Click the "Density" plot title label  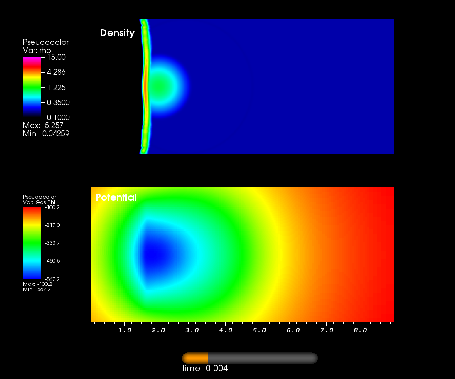[118, 33]
